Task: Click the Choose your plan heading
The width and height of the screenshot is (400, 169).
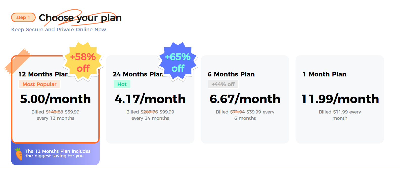Action: 80,18
